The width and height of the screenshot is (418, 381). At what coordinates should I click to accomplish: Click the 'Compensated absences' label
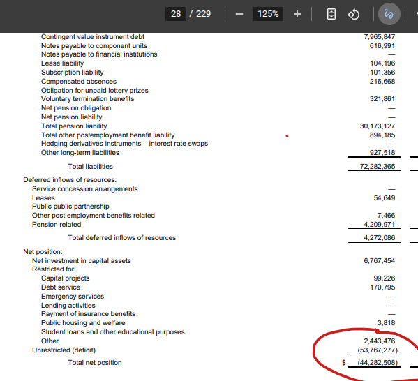pyautogui.click(x=79, y=82)
